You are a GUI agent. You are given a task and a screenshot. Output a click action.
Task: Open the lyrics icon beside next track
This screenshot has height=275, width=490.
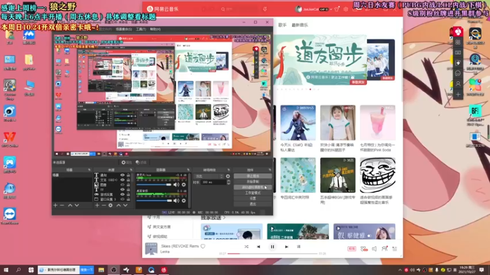(298, 247)
